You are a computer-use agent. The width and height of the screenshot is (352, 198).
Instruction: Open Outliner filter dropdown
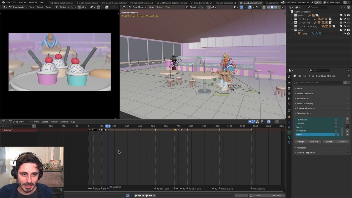[343, 7]
